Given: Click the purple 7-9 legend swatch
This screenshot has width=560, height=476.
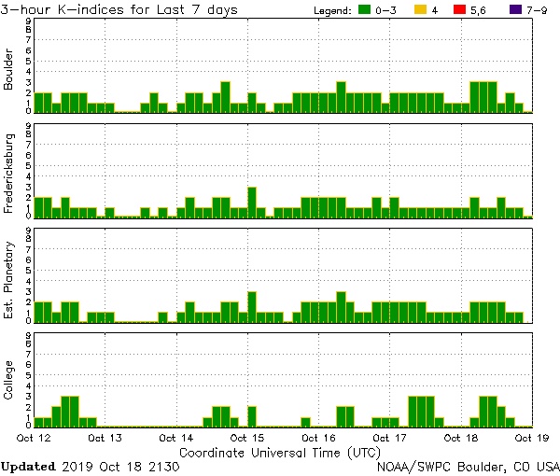Looking at the screenshot, I should click(516, 9).
